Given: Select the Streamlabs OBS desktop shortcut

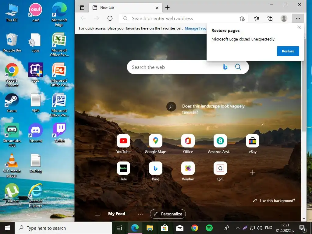Looking at the screenshot, I should 12,135.
